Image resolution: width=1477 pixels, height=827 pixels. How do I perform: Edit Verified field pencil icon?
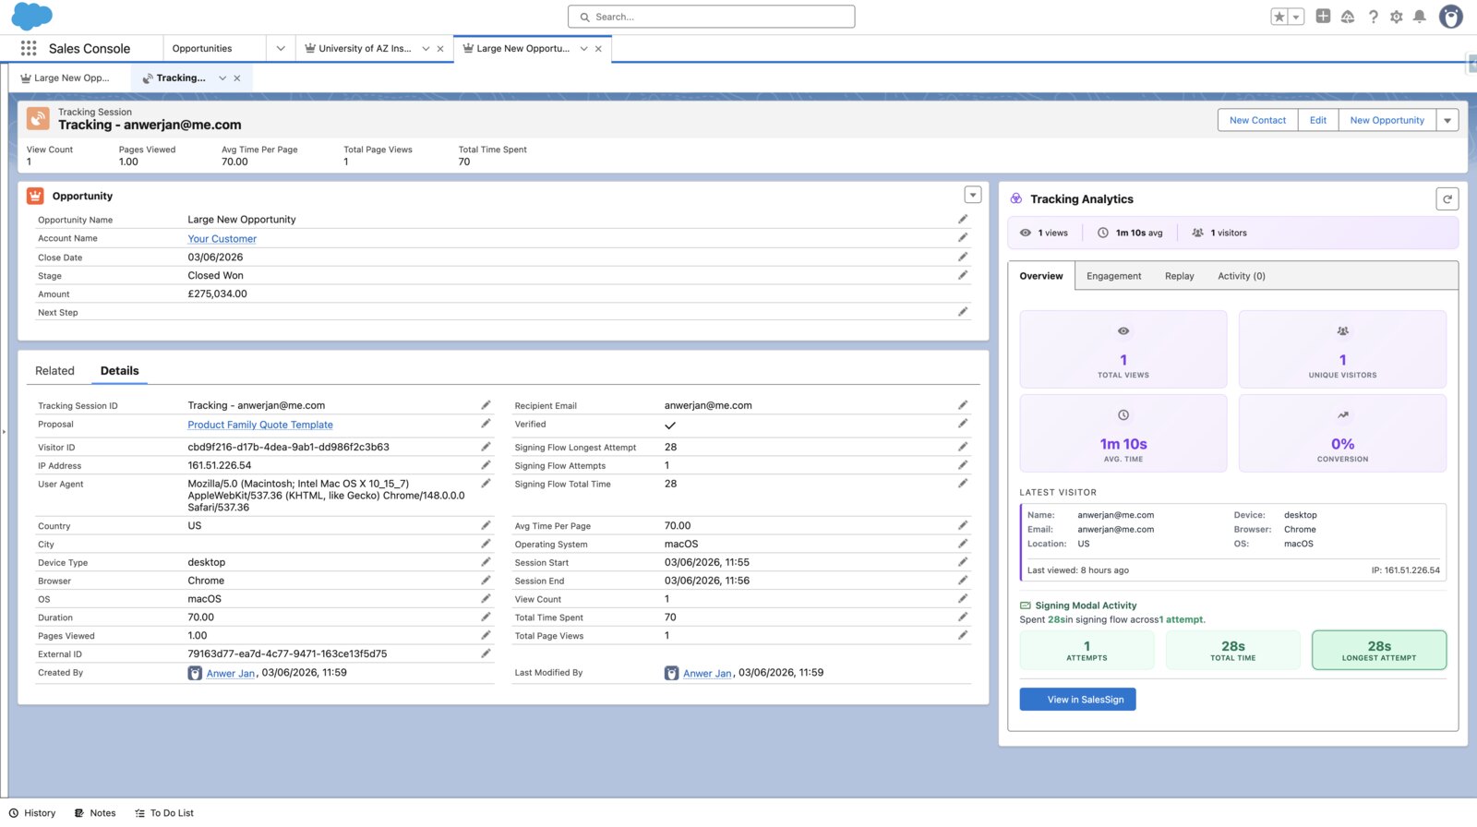[x=962, y=424]
